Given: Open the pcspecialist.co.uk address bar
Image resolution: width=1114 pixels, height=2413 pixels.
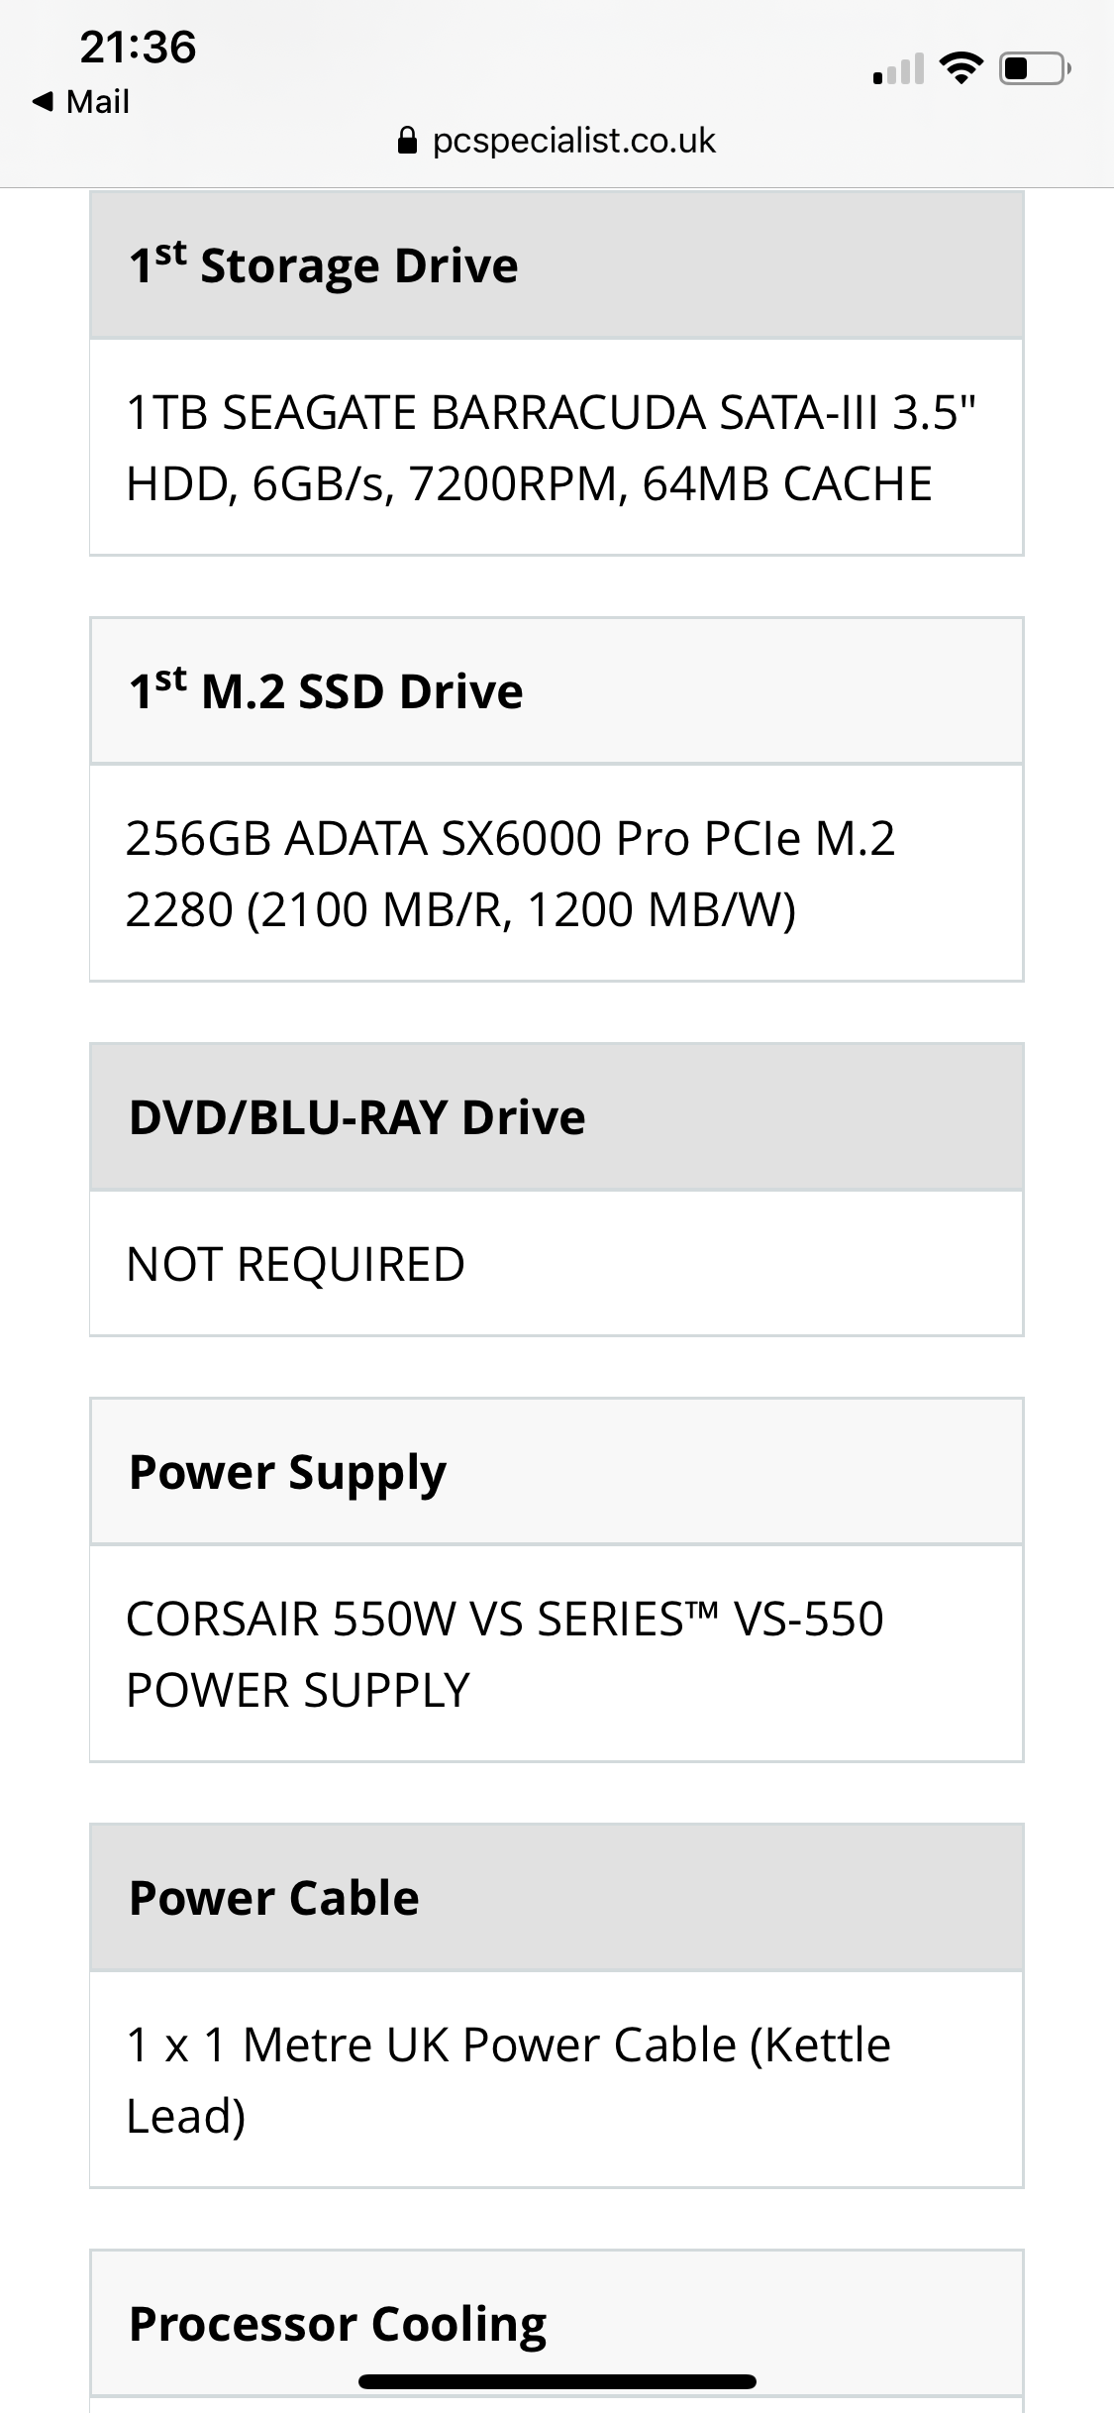Looking at the screenshot, I should coord(557,141).
